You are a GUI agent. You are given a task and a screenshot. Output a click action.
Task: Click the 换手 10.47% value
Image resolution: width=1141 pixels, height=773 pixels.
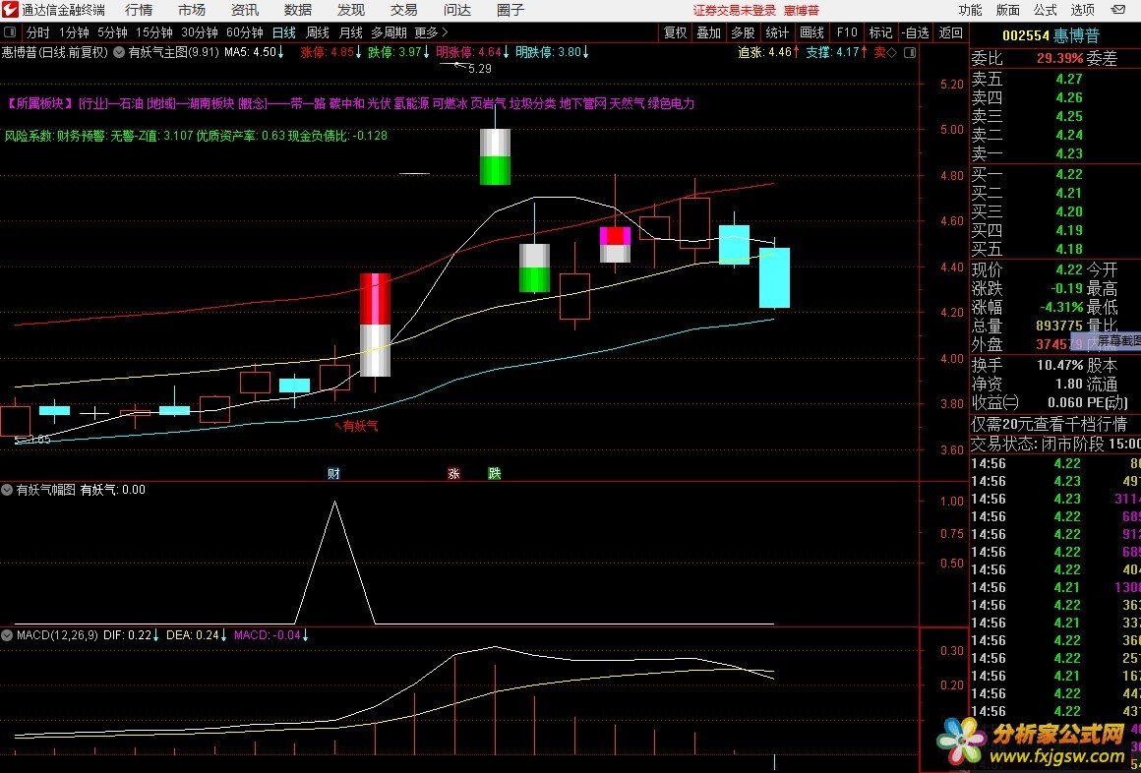tap(1059, 366)
